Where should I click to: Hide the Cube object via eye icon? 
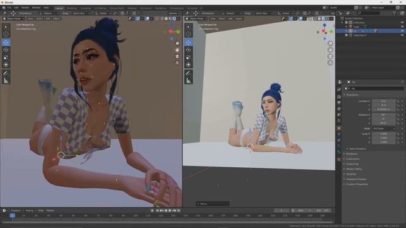pyautogui.click(x=402, y=27)
